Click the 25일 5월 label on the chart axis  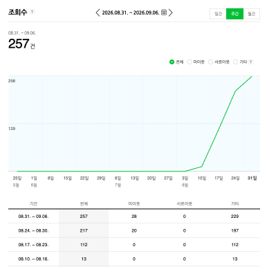tap(17, 181)
